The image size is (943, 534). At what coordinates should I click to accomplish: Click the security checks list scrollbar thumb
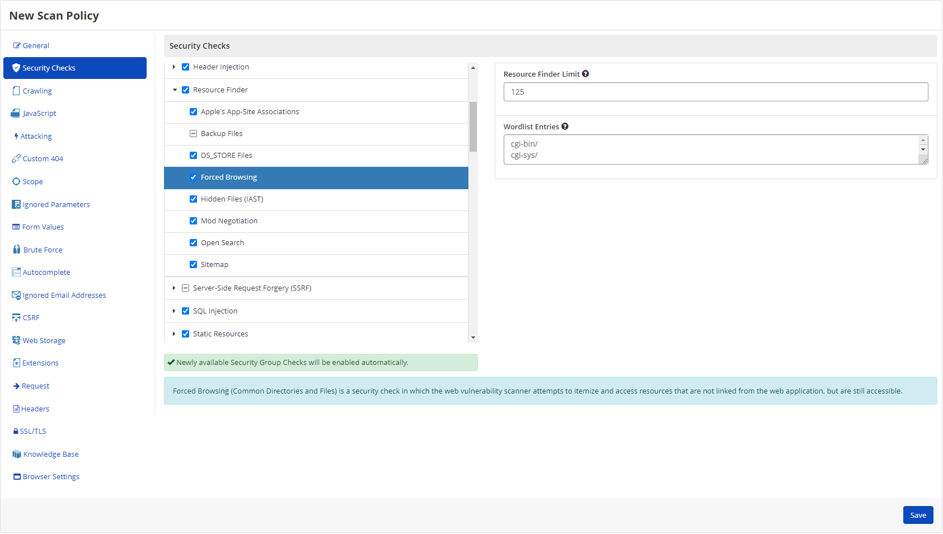pos(473,127)
